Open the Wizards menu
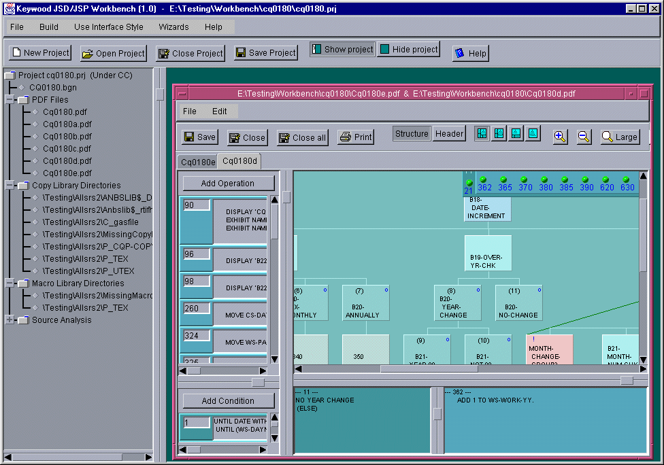This screenshot has height=465, width=664. tap(173, 27)
